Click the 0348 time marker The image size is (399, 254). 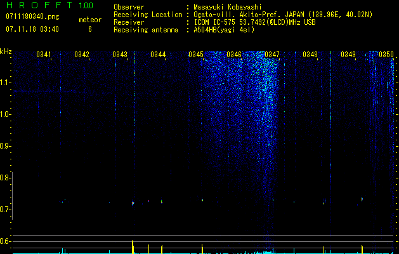(x=310, y=55)
